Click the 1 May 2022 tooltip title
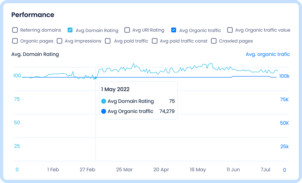302x183 pixels. pyautogui.click(x=115, y=89)
